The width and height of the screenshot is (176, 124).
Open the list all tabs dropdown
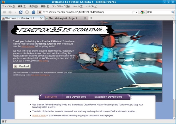click(x=173, y=18)
